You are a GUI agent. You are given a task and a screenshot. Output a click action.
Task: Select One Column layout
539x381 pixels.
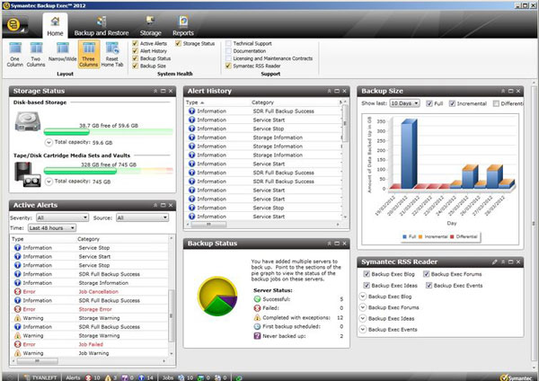tap(15, 54)
